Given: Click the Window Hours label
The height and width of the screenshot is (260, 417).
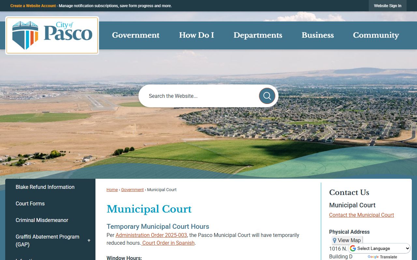Looking at the screenshot, I should tap(124, 258).
